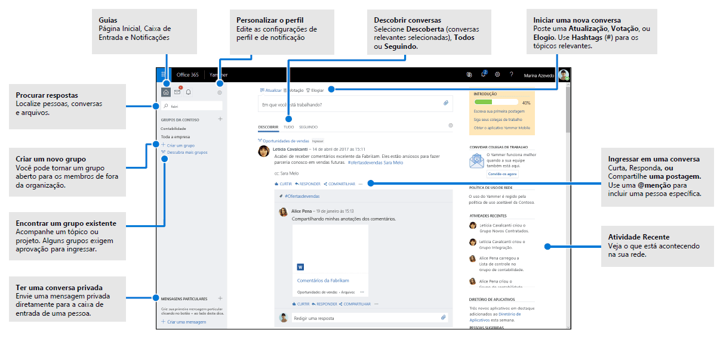The width and height of the screenshot is (720, 339).
Task: Open the help question mark icon
Action: [511, 75]
